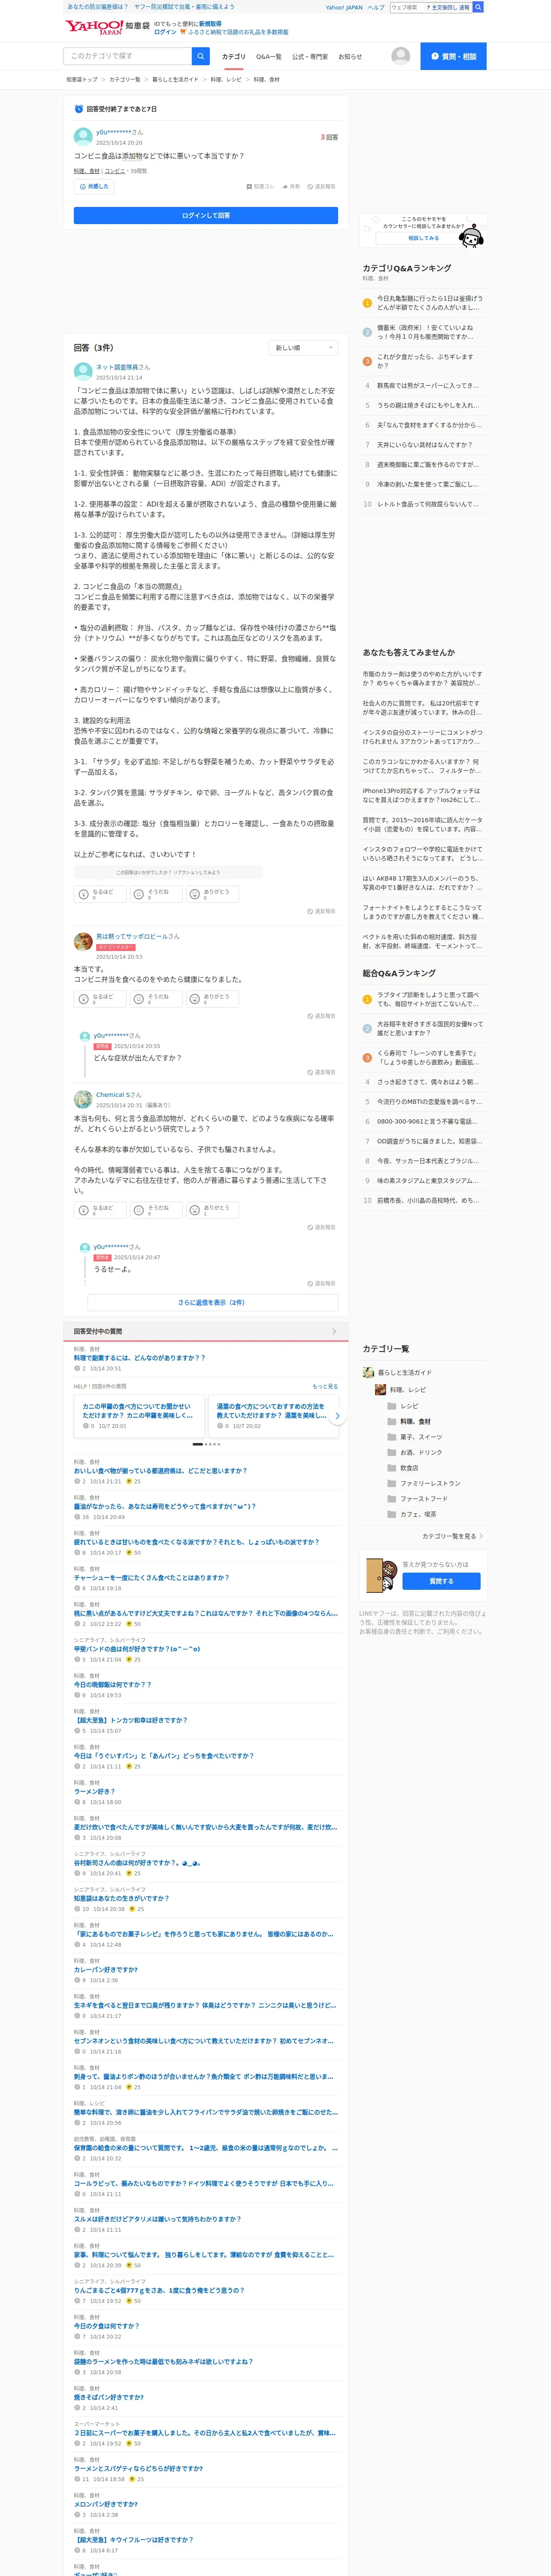Click the 新規取得 ID link

[x=210, y=23]
